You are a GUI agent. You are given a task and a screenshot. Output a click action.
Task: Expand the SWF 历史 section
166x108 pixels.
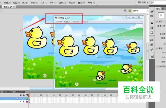click(x=157, y=66)
